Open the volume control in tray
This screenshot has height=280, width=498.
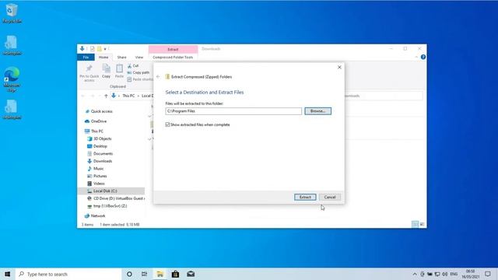click(444, 274)
